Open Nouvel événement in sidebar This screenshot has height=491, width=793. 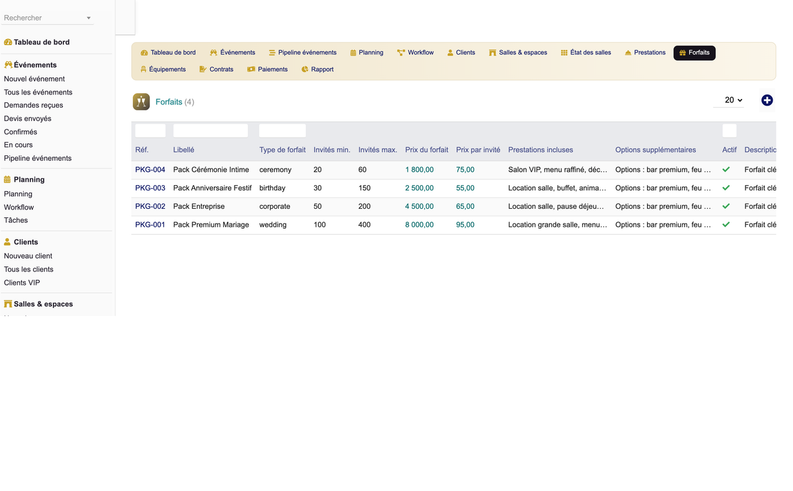pos(34,79)
